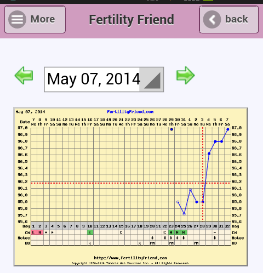Tap the back chevron icon
Image resolution: width=263 pixels, height=273 pixels.
[x=212, y=19]
